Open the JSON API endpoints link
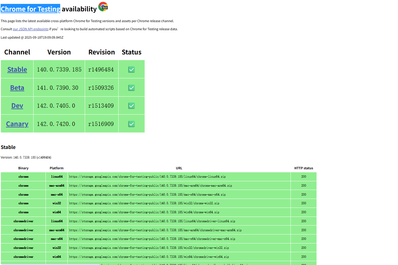 [31, 29]
